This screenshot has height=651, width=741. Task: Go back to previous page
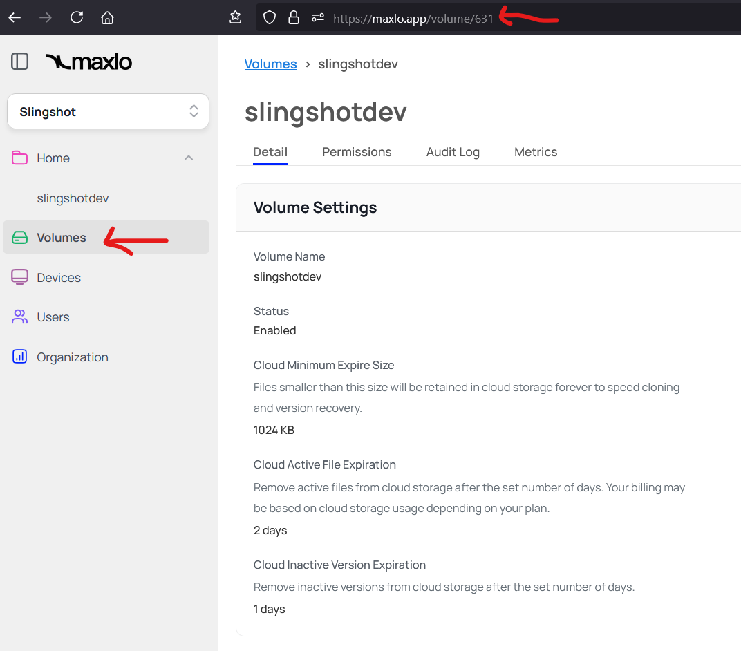(15, 17)
